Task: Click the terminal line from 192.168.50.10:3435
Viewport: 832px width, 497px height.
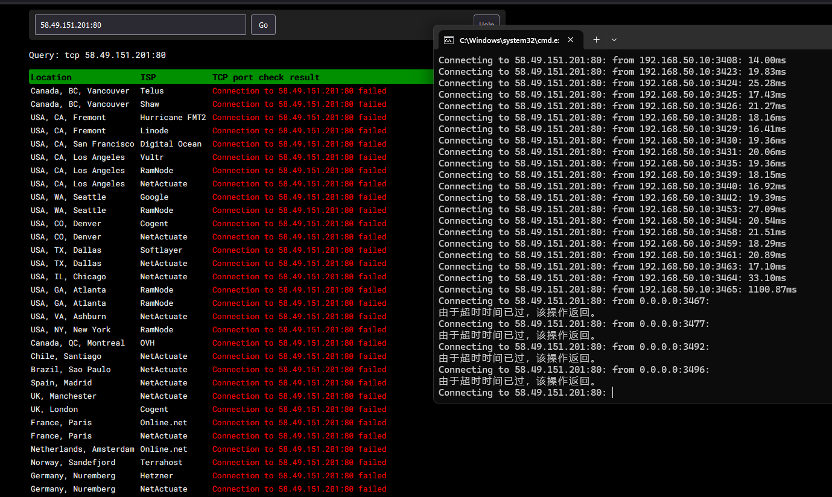Action: point(612,163)
